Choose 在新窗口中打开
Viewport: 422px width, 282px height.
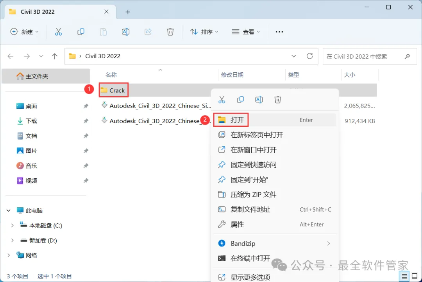[x=275, y=150]
